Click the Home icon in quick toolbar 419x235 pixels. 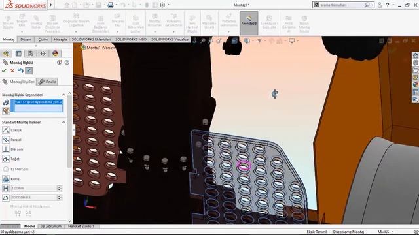(x=67, y=5)
